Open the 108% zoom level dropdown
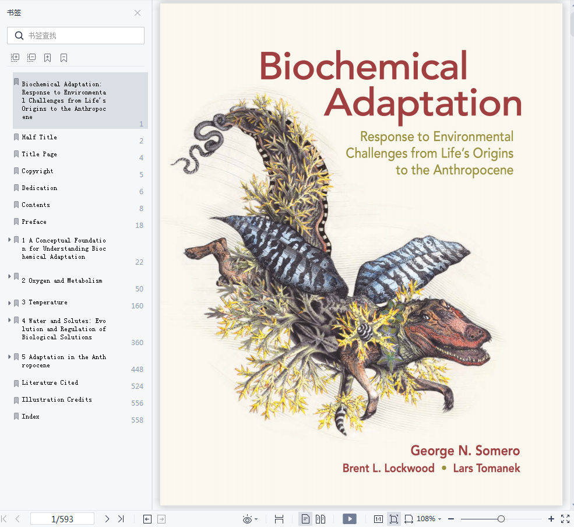The image size is (574, 527). 429,519
